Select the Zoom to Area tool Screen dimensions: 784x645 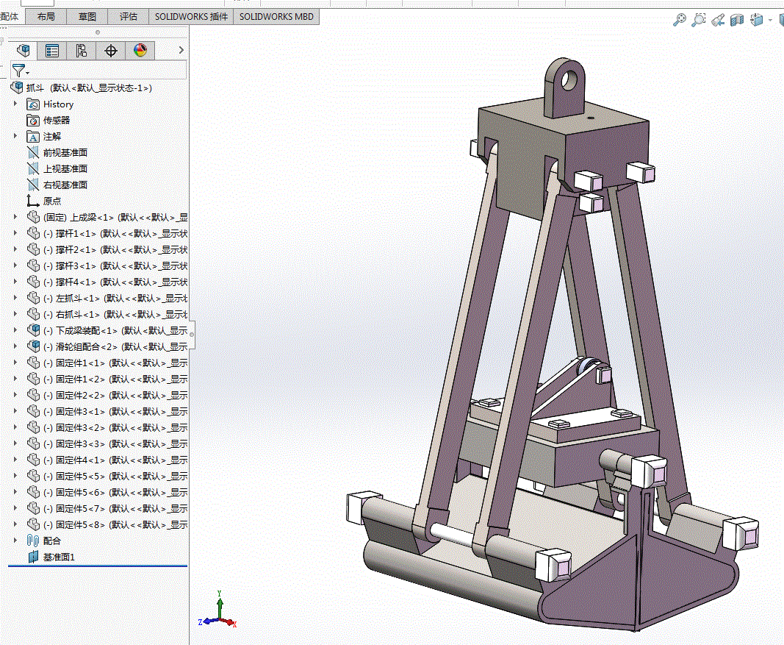(699, 21)
